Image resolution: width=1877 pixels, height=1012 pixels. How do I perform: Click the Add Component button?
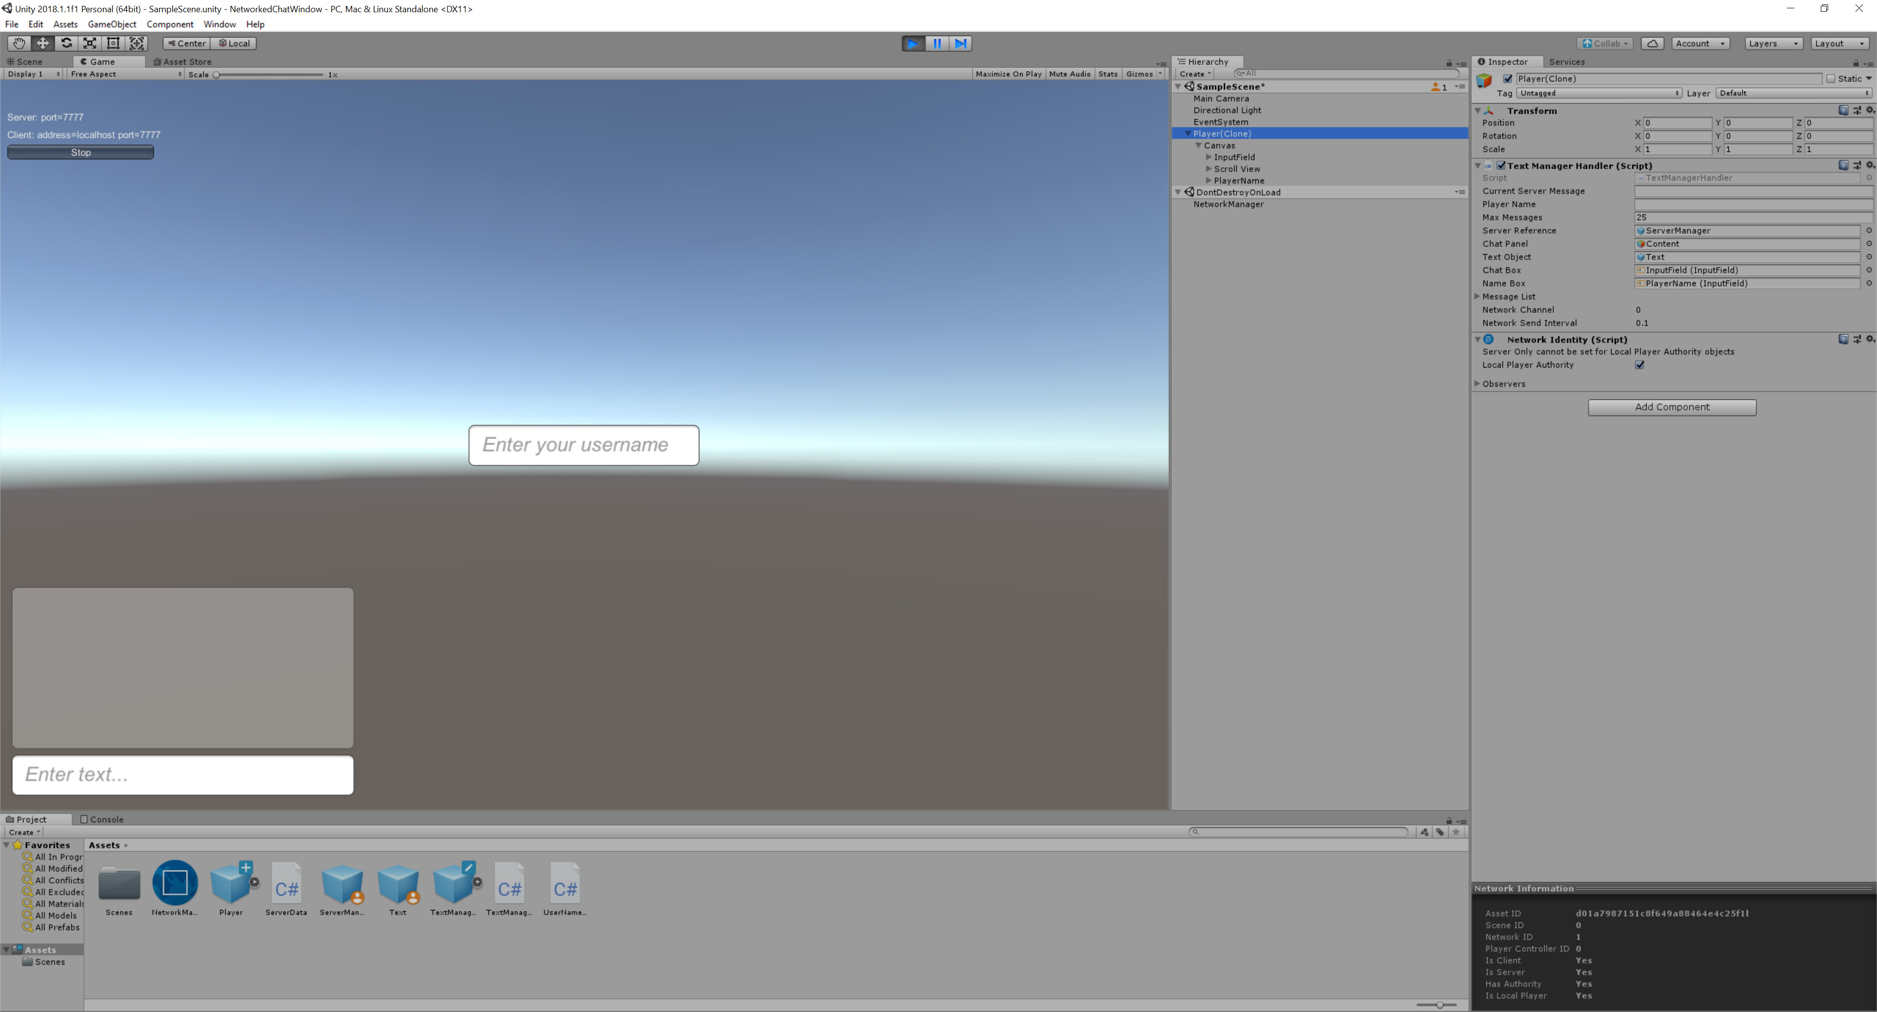pos(1672,407)
